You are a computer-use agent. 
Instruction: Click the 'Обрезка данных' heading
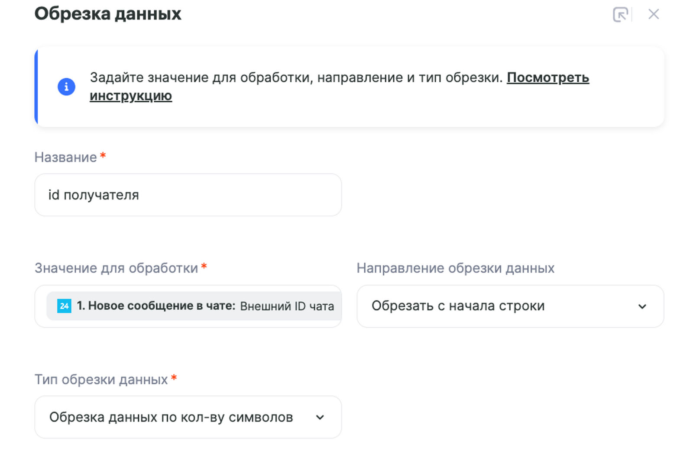[x=108, y=14]
